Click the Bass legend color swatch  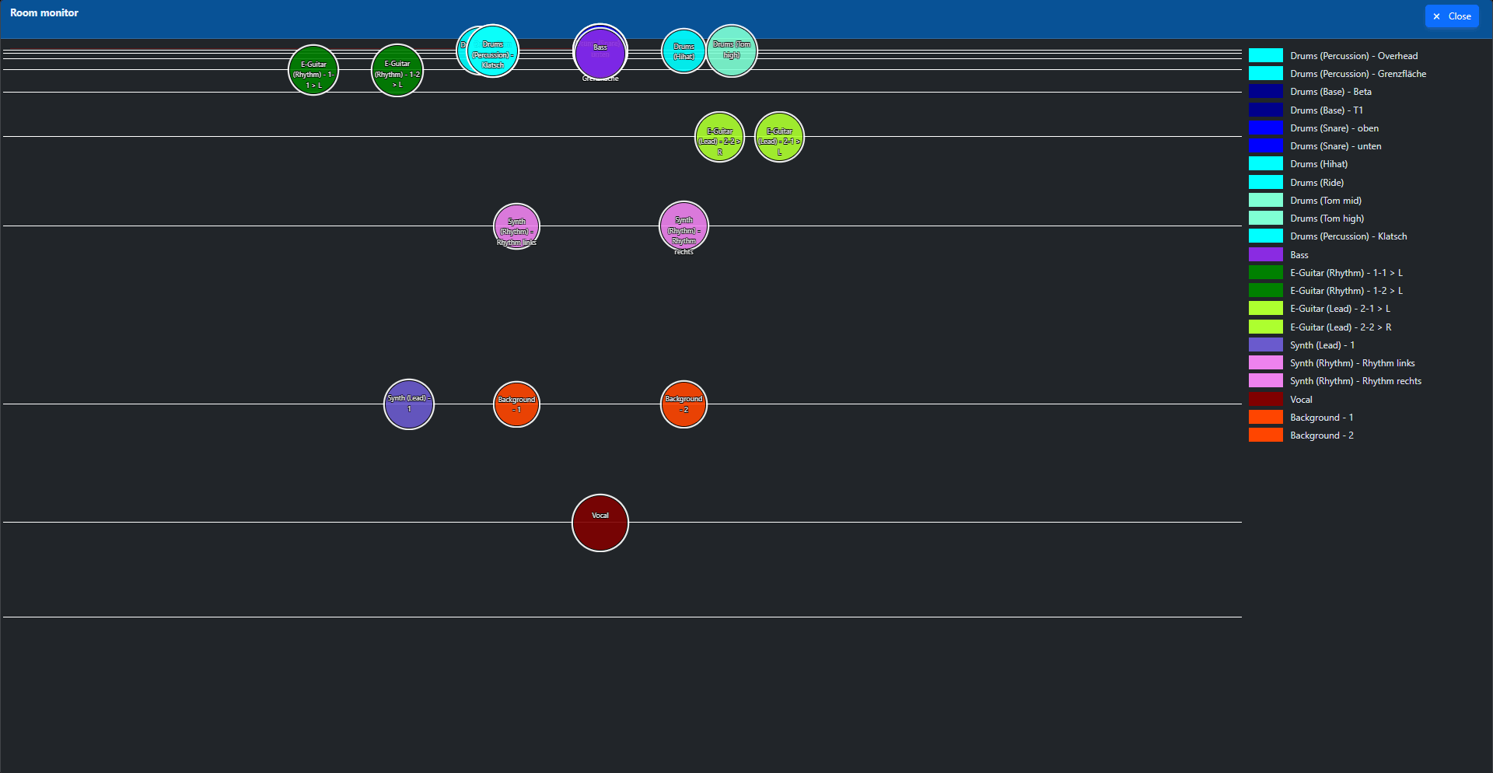1266,254
